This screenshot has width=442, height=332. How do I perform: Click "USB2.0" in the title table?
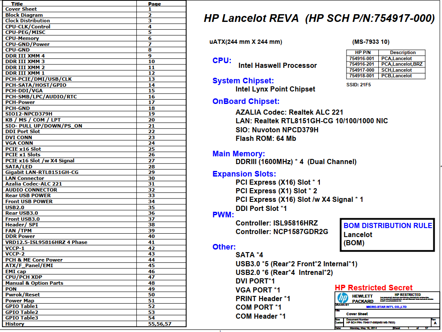15,207
